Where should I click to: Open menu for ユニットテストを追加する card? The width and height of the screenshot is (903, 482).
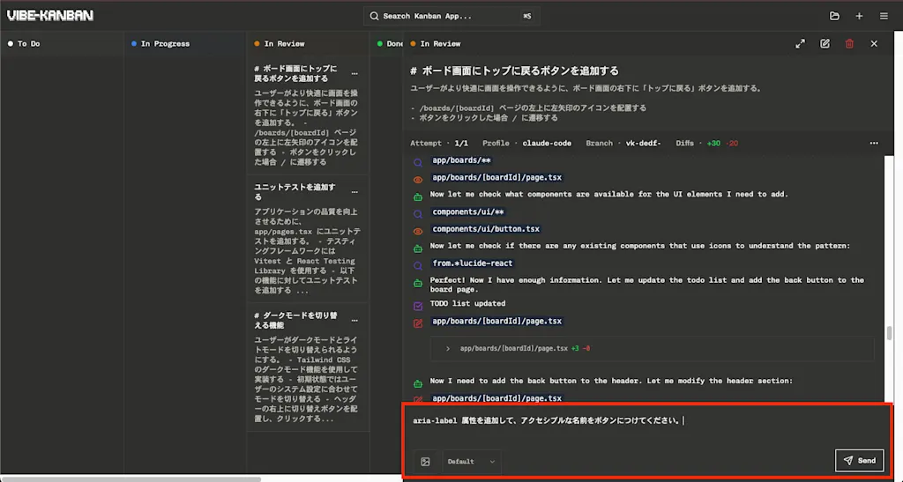click(354, 192)
